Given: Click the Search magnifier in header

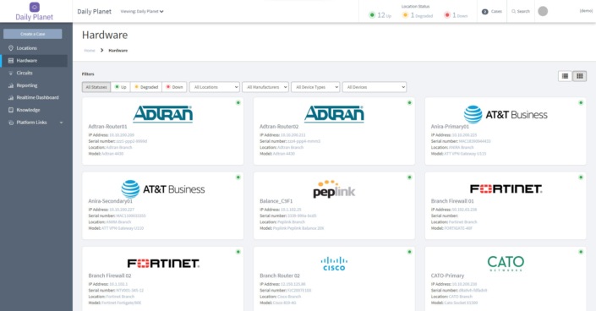Looking at the screenshot, I should point(513,11).
